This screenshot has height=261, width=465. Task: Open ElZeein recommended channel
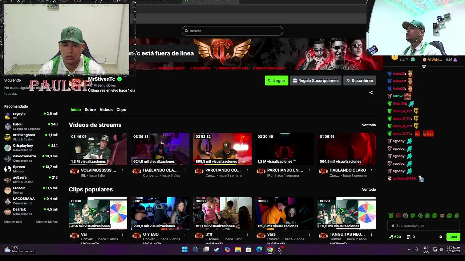(x=31, y=190)
